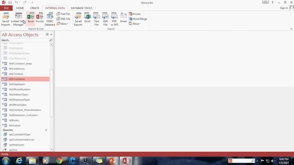Select the tbl3Contacts_PhoneNumbers table
294x165 pixels.
coord(25,110)
